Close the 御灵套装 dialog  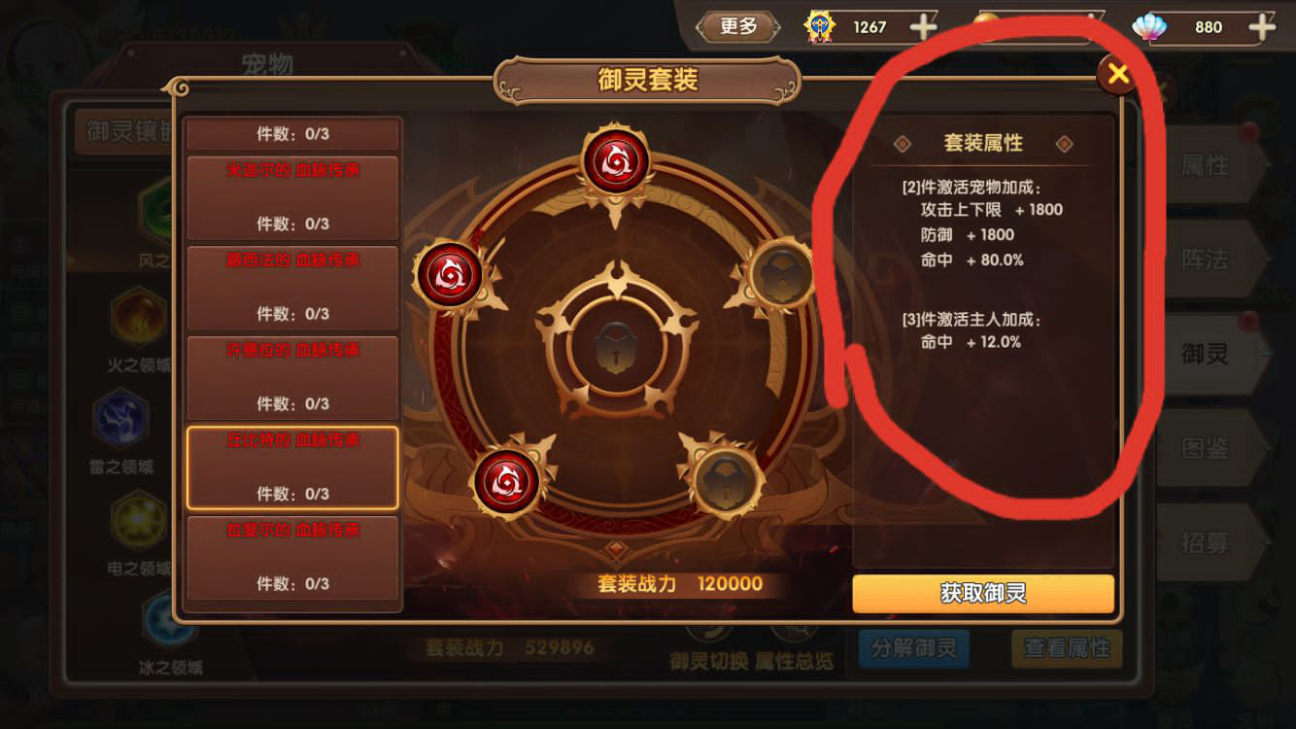pyautogui.click(x=1117, y=74)
